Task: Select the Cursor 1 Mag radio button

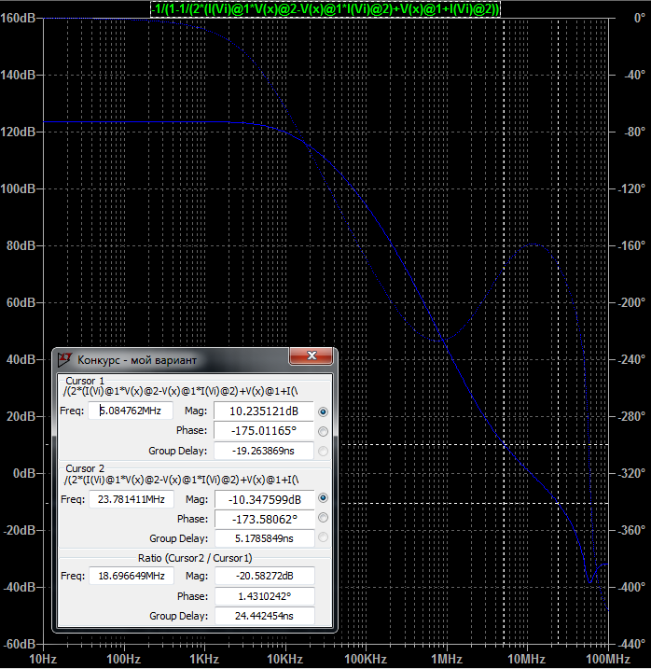Action: 323,411
